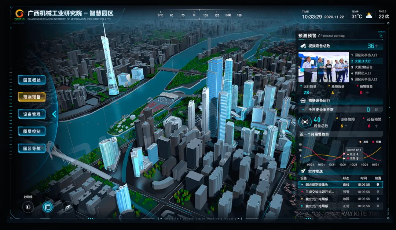The image size is (396, 230).
Task: Select camera 5 园区岗亭出入口
Action: point(366,79)
